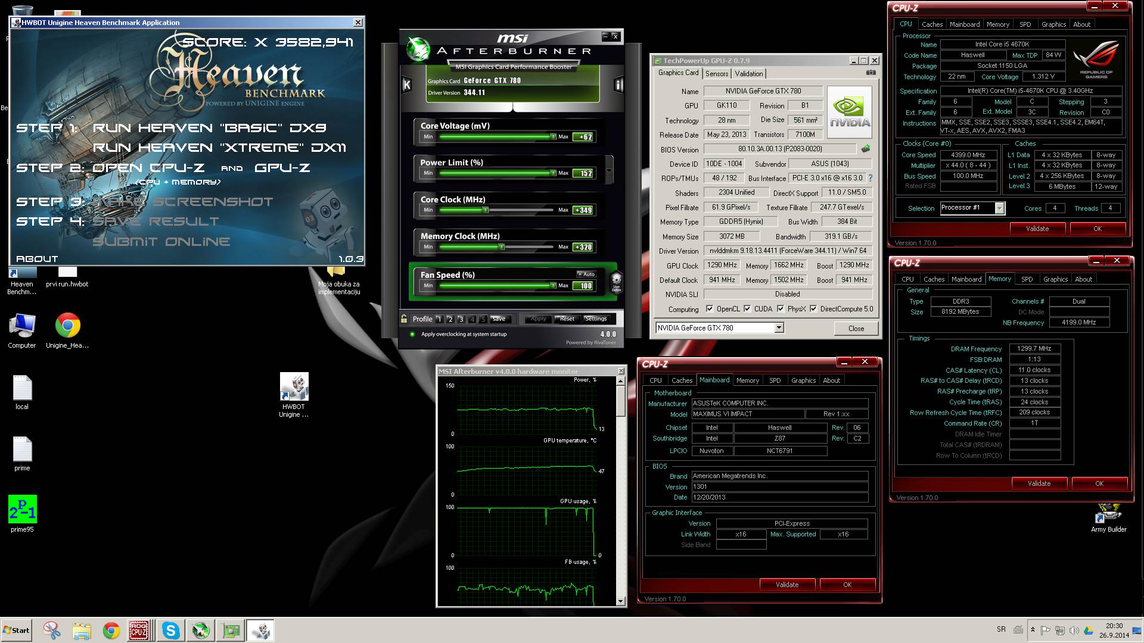This screenshot has width=1144, height=643.
Task: Select Afterburner profile slot 1
Action: coord(439,319)
